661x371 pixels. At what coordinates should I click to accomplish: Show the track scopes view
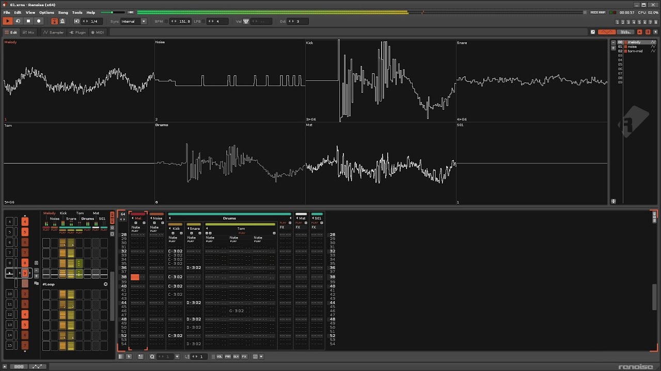coord(607,32)
